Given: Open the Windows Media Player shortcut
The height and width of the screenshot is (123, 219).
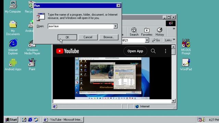Looking at the screenshot, I should click(32, 47).
